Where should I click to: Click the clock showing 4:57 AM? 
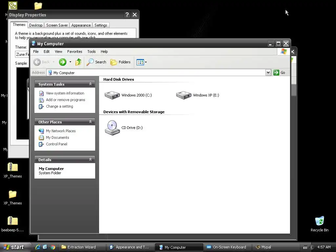[324, 247]
